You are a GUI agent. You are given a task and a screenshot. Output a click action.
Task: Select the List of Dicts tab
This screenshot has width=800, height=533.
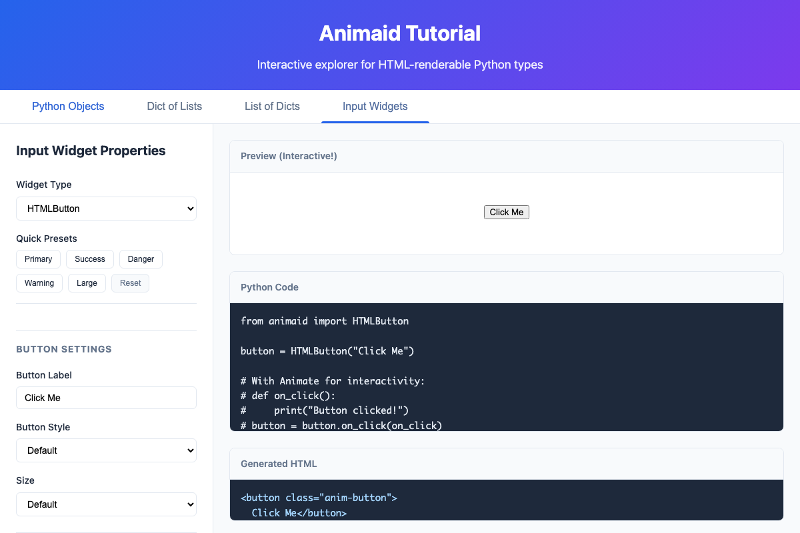click(x=272, y=107)
